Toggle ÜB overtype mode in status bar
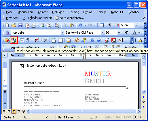 tap(136, 117)
